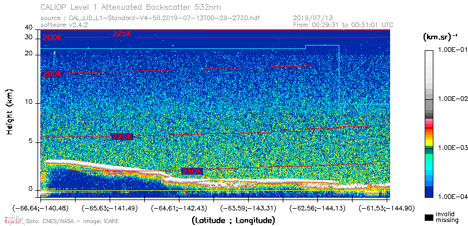This screenshot has height=226, width=468.
Task: Click the '200K' isotherm label near 30 km
Action: pos(53,38)
